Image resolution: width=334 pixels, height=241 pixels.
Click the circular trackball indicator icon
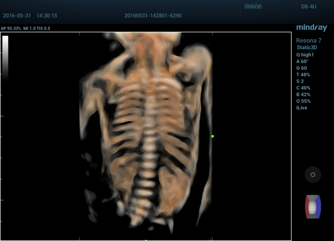point(313,175)
